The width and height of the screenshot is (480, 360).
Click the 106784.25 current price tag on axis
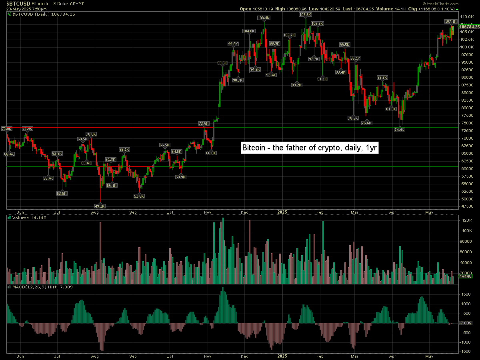click(x=469, y=27)
